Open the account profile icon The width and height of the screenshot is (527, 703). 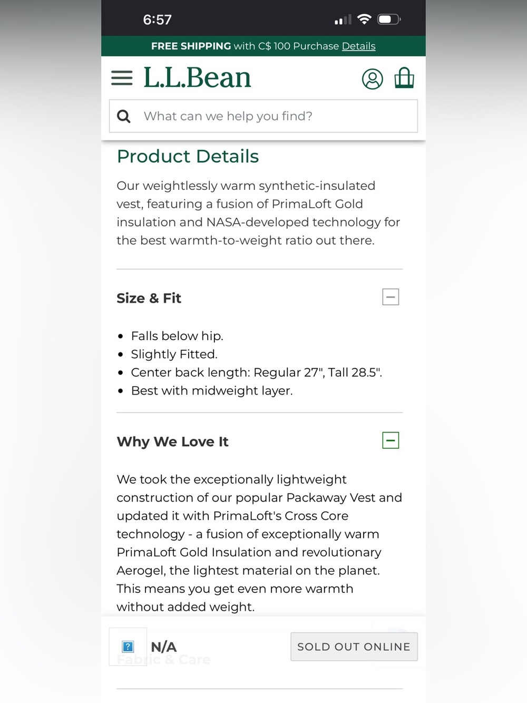(372, 79)
